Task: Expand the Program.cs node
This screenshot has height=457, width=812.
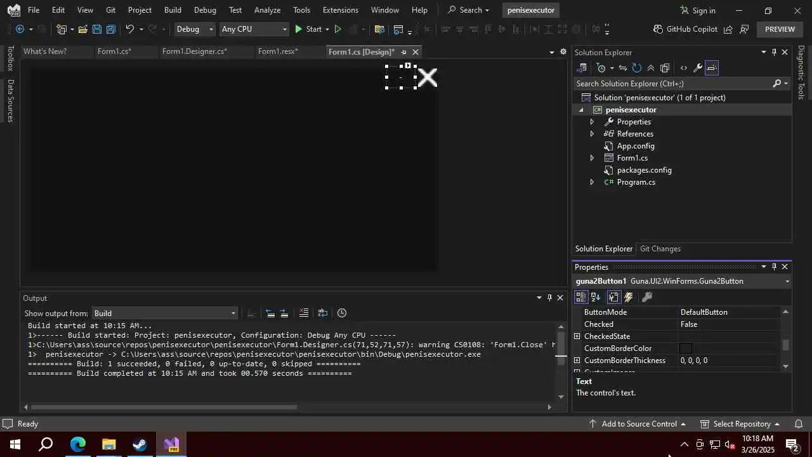Action: 592,182
